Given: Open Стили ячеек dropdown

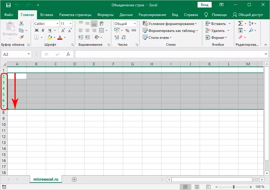Looking at the screenshot, I should pyautogui.click(x=157, y=37).
